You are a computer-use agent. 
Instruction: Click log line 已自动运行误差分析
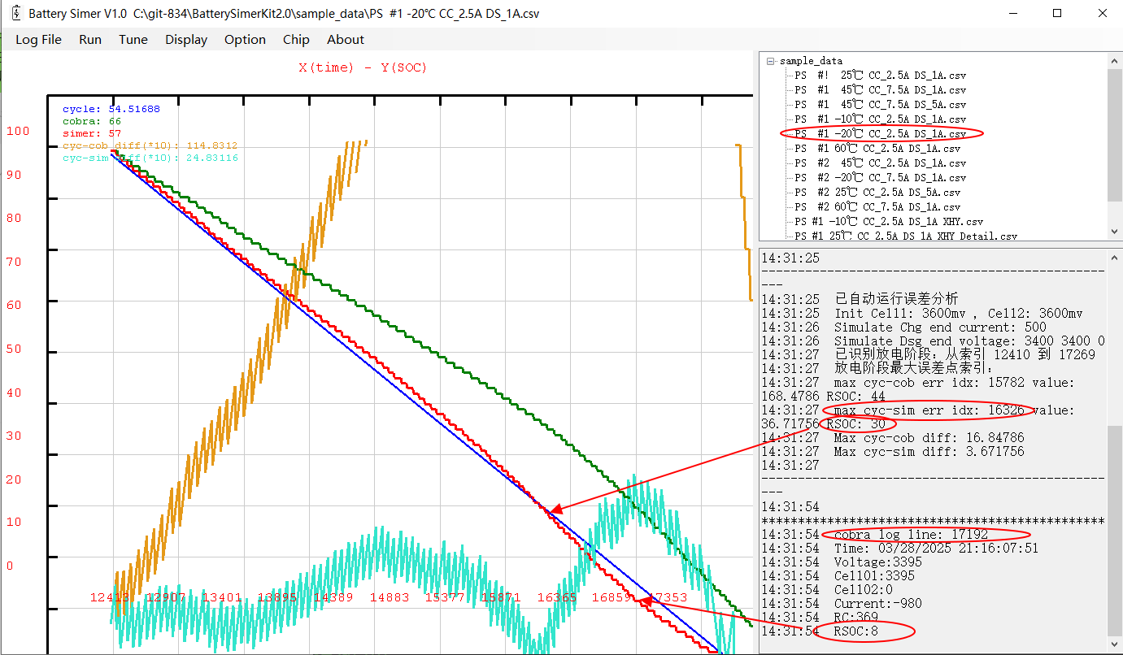[x=860, y=299]
